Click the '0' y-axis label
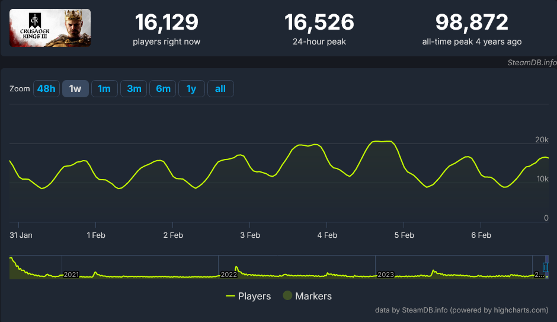This screenshot has height=322, width=557. [546, 218]
